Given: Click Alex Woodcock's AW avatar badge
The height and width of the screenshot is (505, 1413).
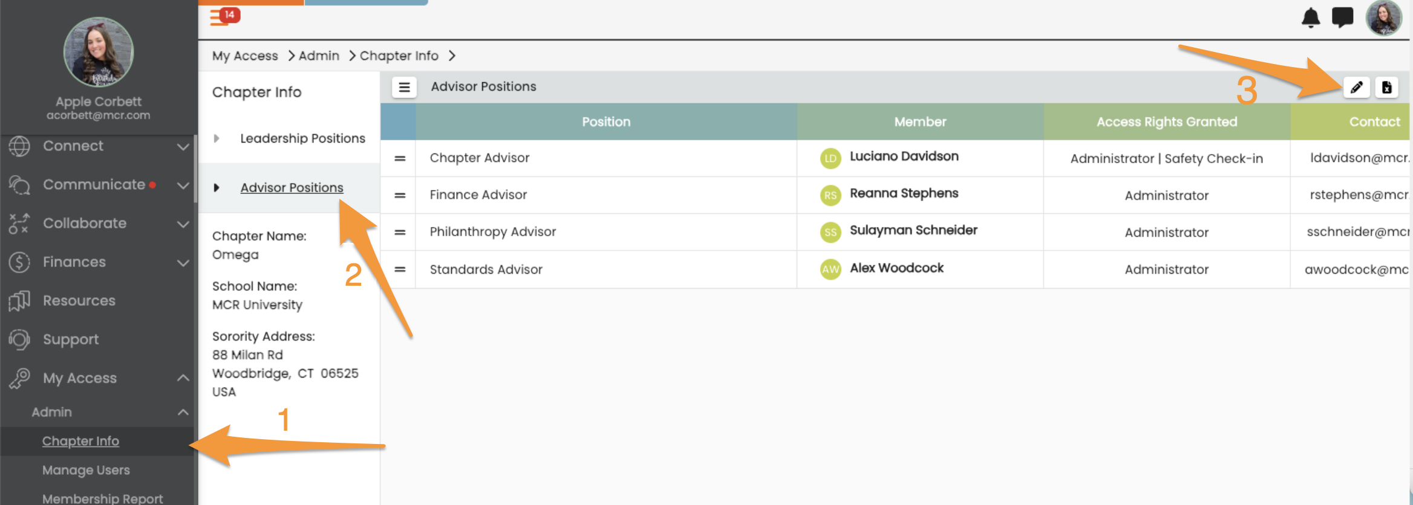Looking at the screenshot, I should pyautogui.click(x=831, y=269).
